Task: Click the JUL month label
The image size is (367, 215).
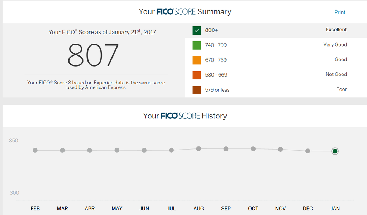Action: [x=171, y=209]
